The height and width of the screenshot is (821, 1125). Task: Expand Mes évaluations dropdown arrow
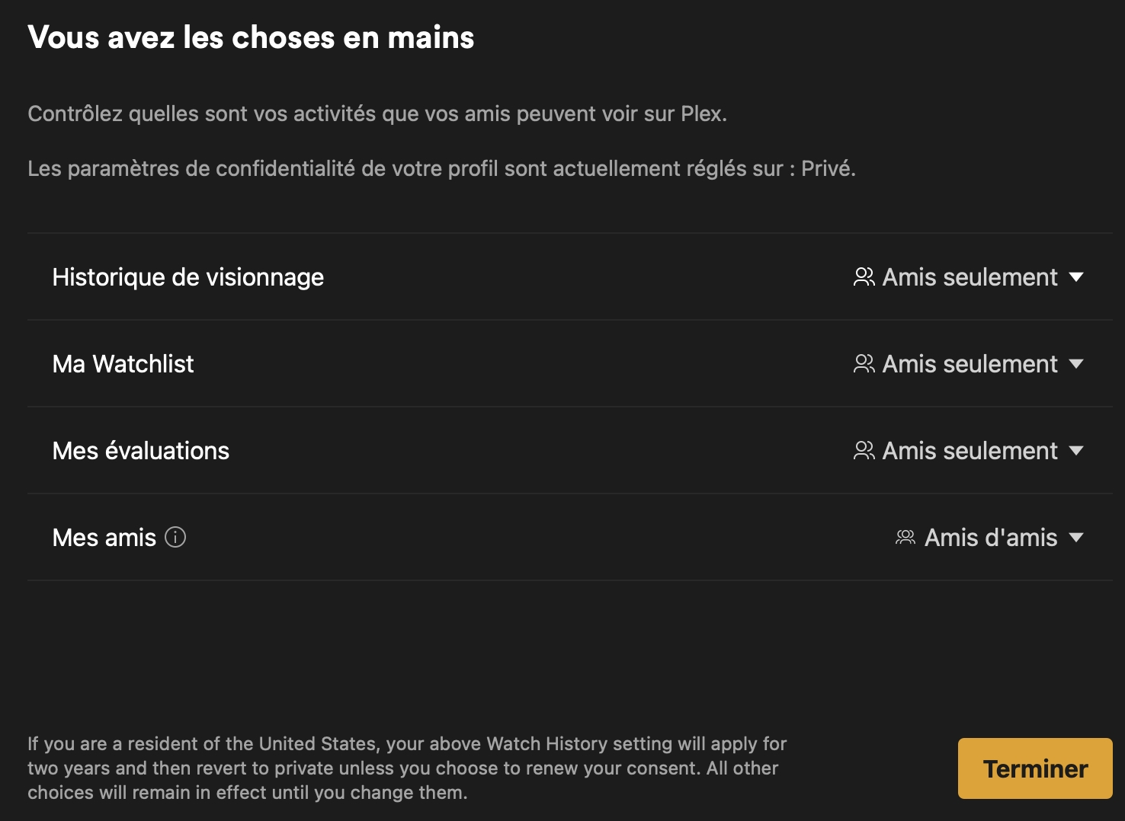click(x=1076, y=451)
